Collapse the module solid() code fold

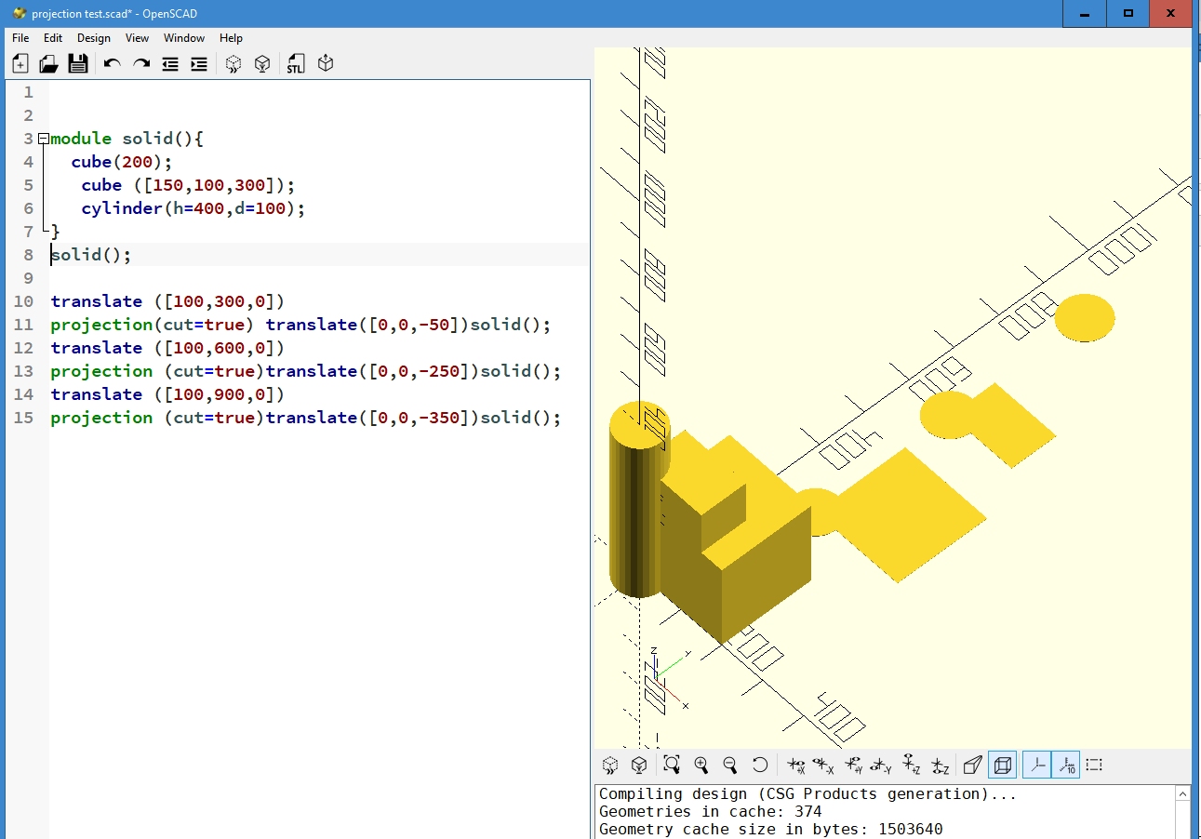[x=43, y=139]
